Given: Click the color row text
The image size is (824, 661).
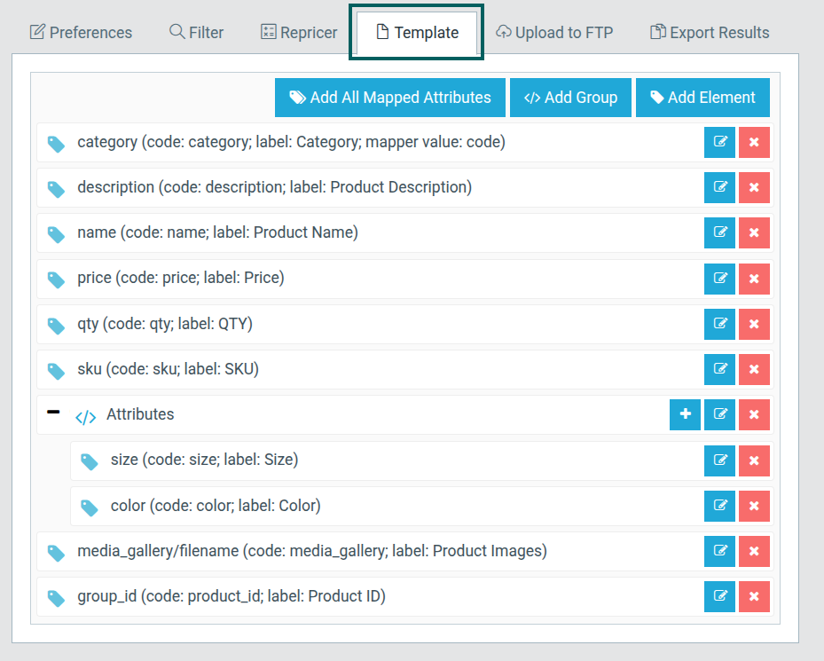Looking at the screenshot, I should pos(216,506).
